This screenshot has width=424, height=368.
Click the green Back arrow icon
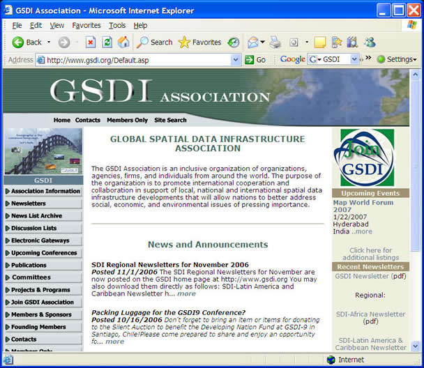(x=18, y=43)
